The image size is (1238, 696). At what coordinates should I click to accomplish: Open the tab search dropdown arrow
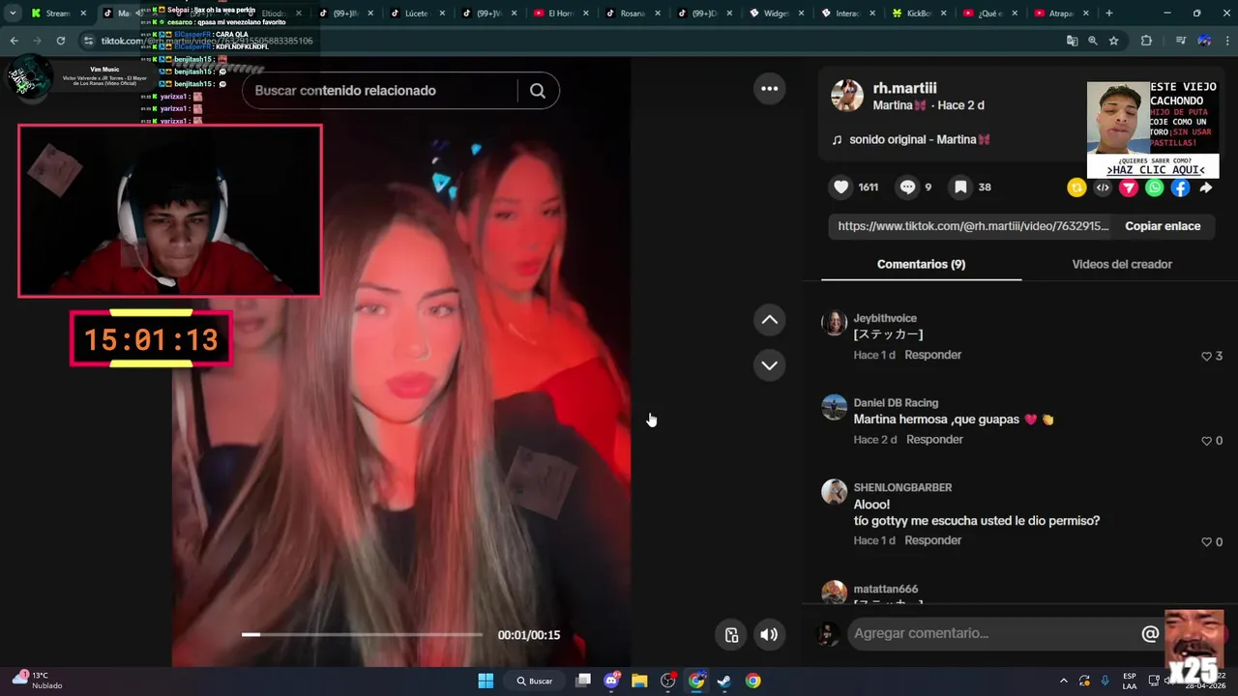[13, 14]
